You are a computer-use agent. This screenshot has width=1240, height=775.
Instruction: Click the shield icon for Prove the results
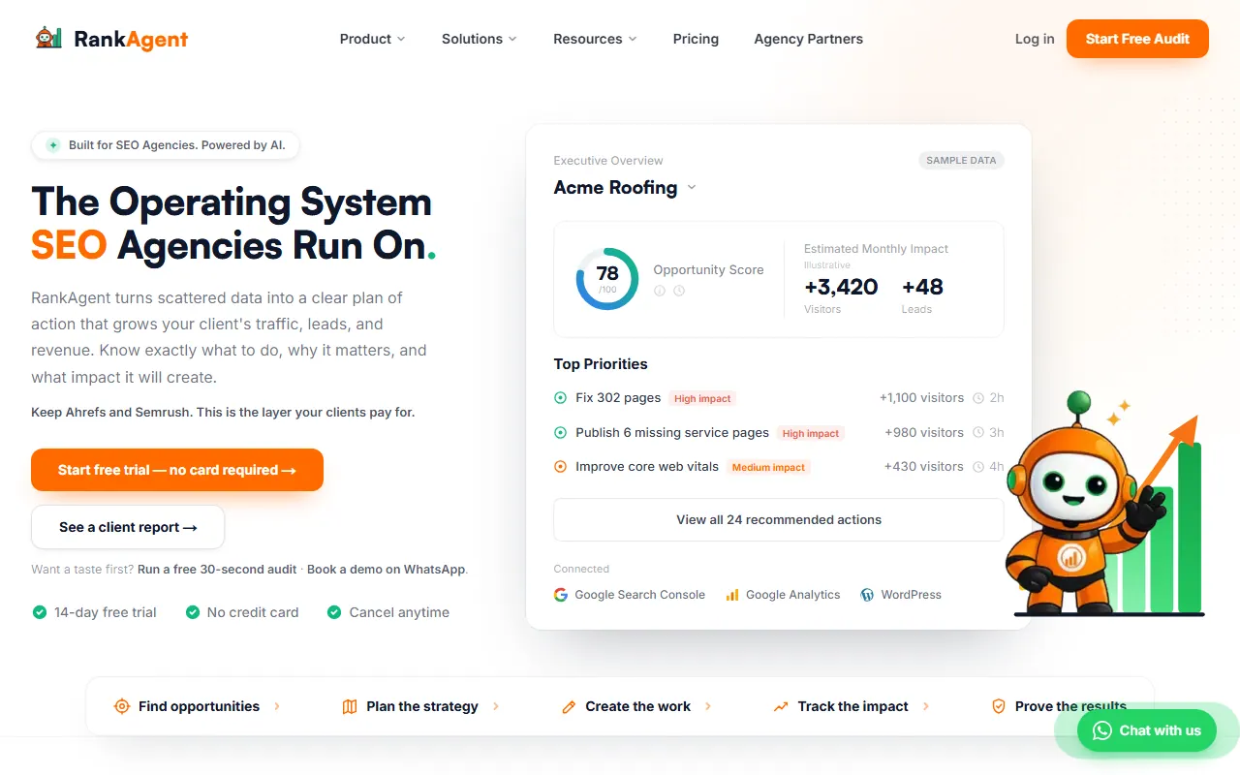[999, 706]
